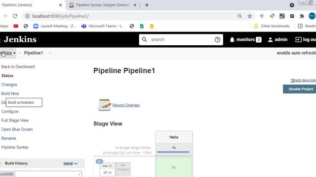Open the admin user page
The image size is (316, 177).
(277, 39)
